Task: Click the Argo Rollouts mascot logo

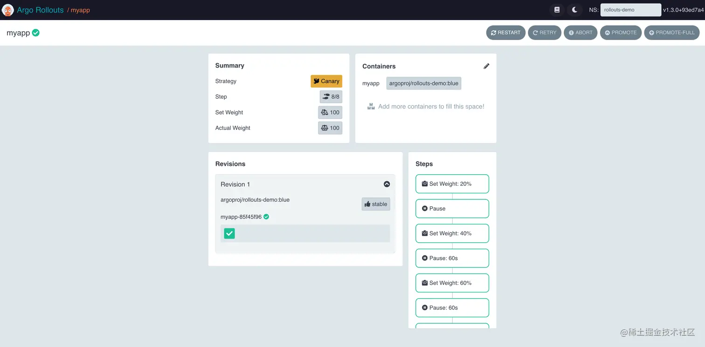Action: 8,10
